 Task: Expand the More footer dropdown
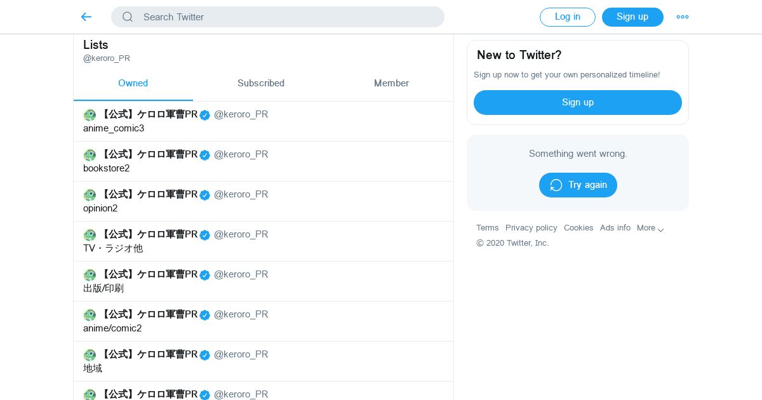[x=650, y=228]
